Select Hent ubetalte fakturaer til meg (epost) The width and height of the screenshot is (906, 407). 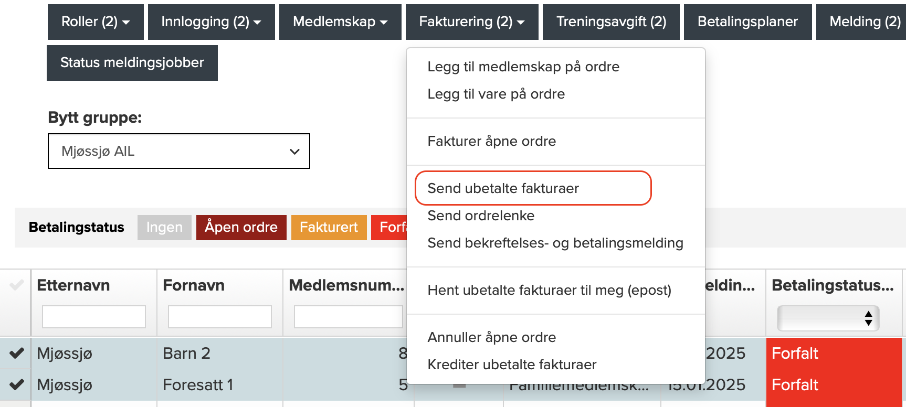[555, 290]
